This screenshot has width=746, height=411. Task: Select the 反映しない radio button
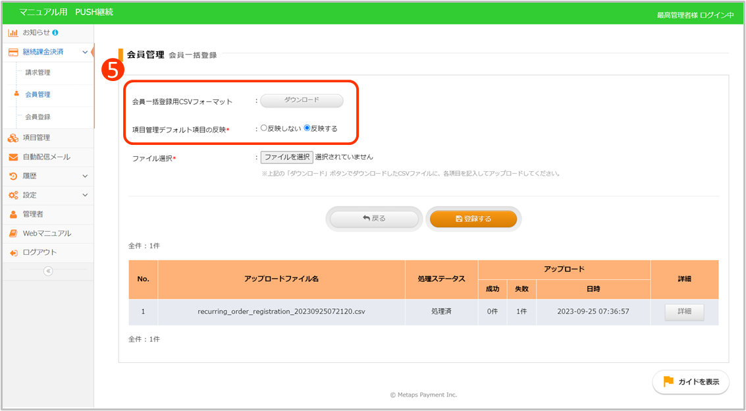click(264, 128)
